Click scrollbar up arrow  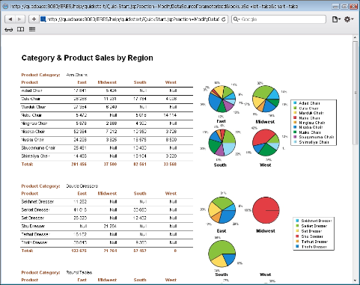pos(356,37)
